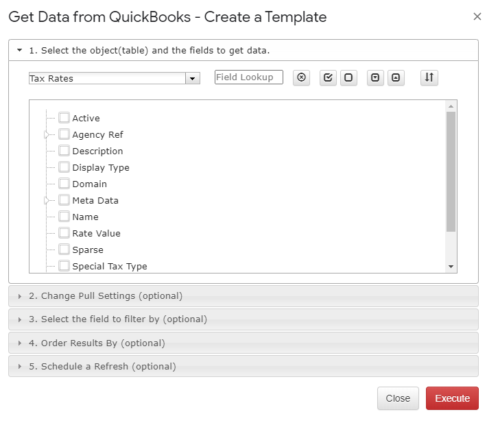This screenshot has height=425, width=487.
Task: Click the scroll down arrow in field list
Action: coord(451,267)
